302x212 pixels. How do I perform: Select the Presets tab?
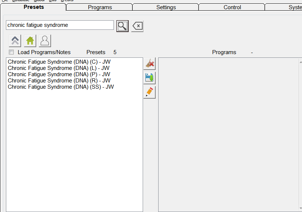tap(34, 7)
